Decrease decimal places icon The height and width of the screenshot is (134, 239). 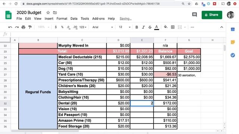click(69, 27)
